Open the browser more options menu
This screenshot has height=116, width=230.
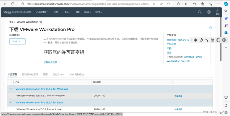[219, 4]
